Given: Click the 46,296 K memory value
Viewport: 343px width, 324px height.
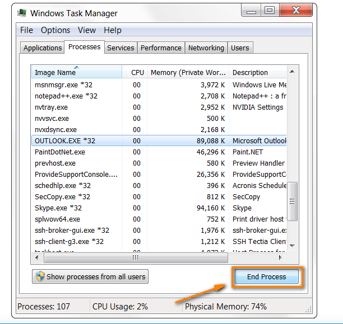Looking at the screenshot, I should click(x=211, y=152).
